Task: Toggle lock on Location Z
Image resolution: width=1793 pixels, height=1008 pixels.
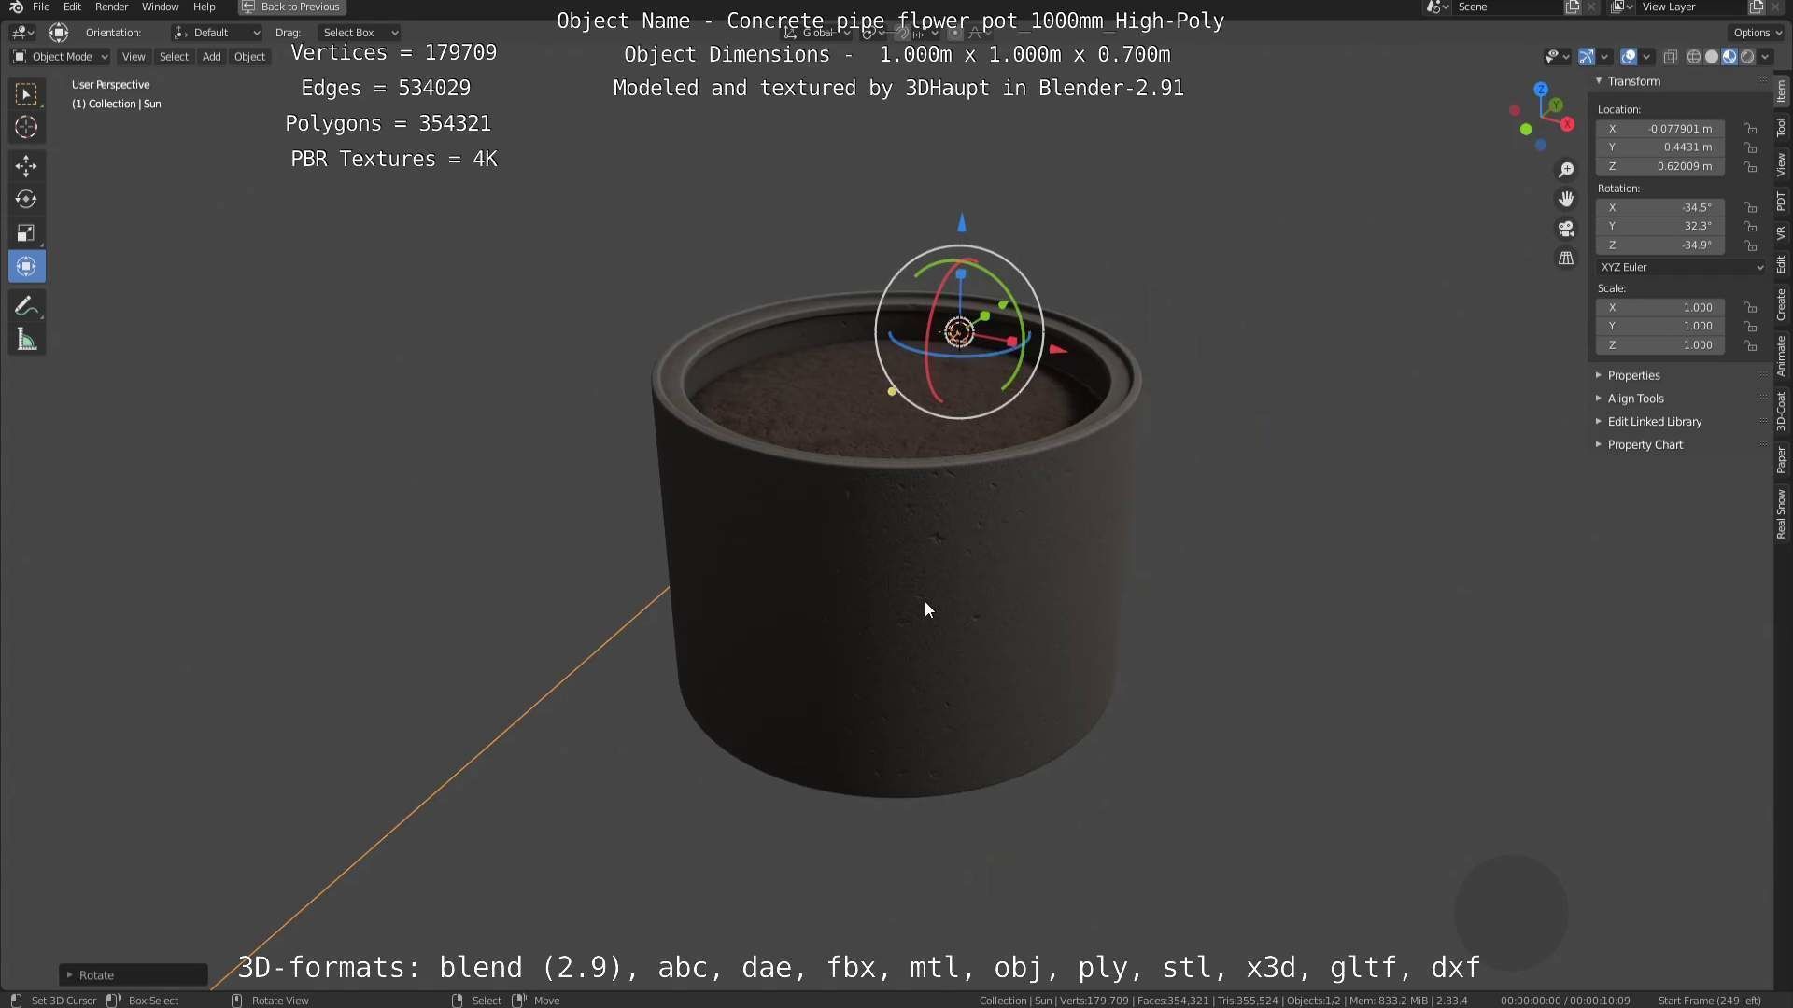Action: (x=1750, y=167)
